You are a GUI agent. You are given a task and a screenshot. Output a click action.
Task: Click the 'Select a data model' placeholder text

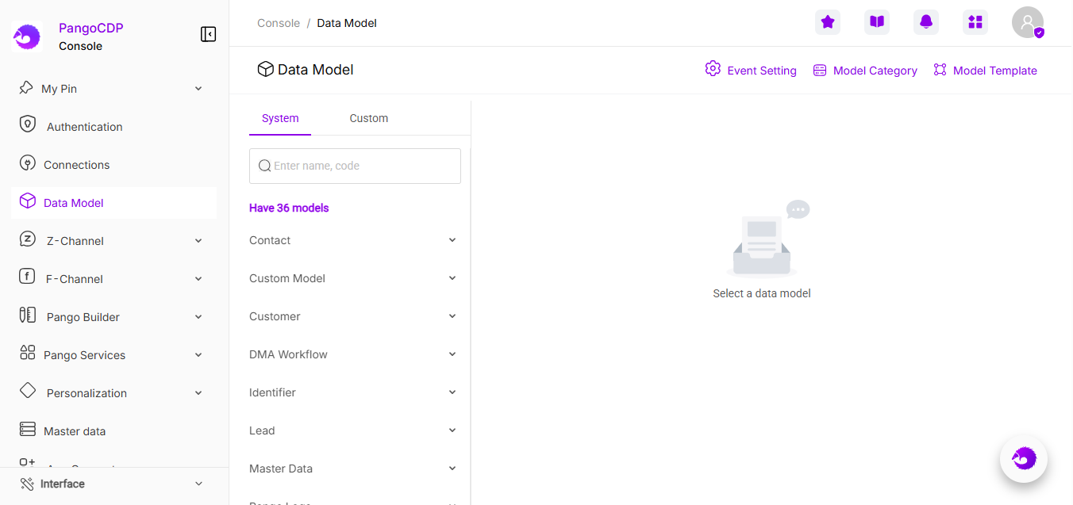(x=762, y=293)
